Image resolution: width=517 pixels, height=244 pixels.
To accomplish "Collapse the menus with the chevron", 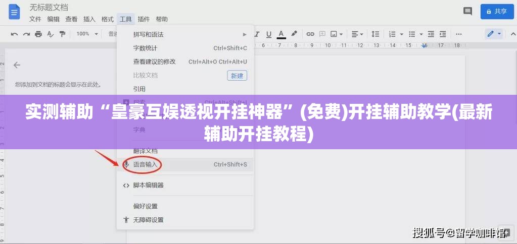I will 513,34.
